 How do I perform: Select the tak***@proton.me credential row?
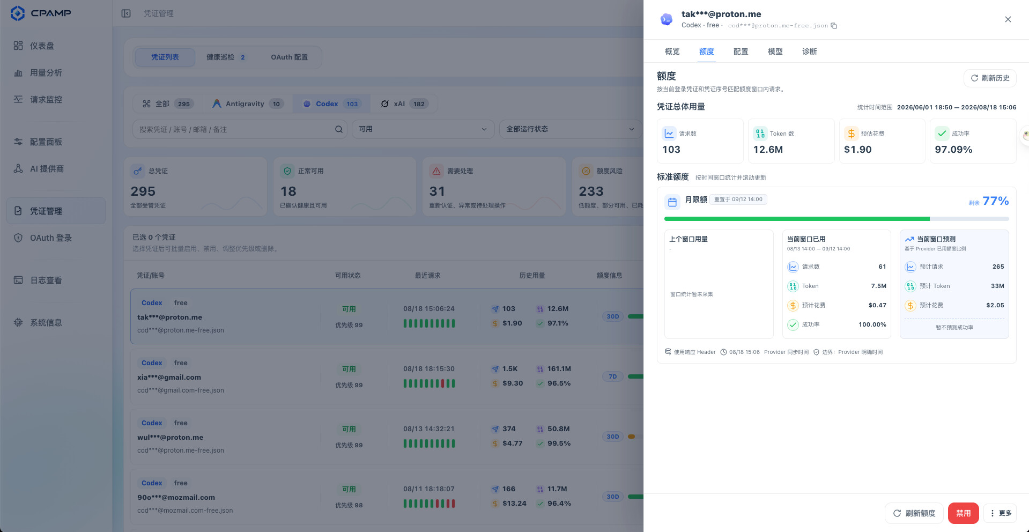[386, 316]
